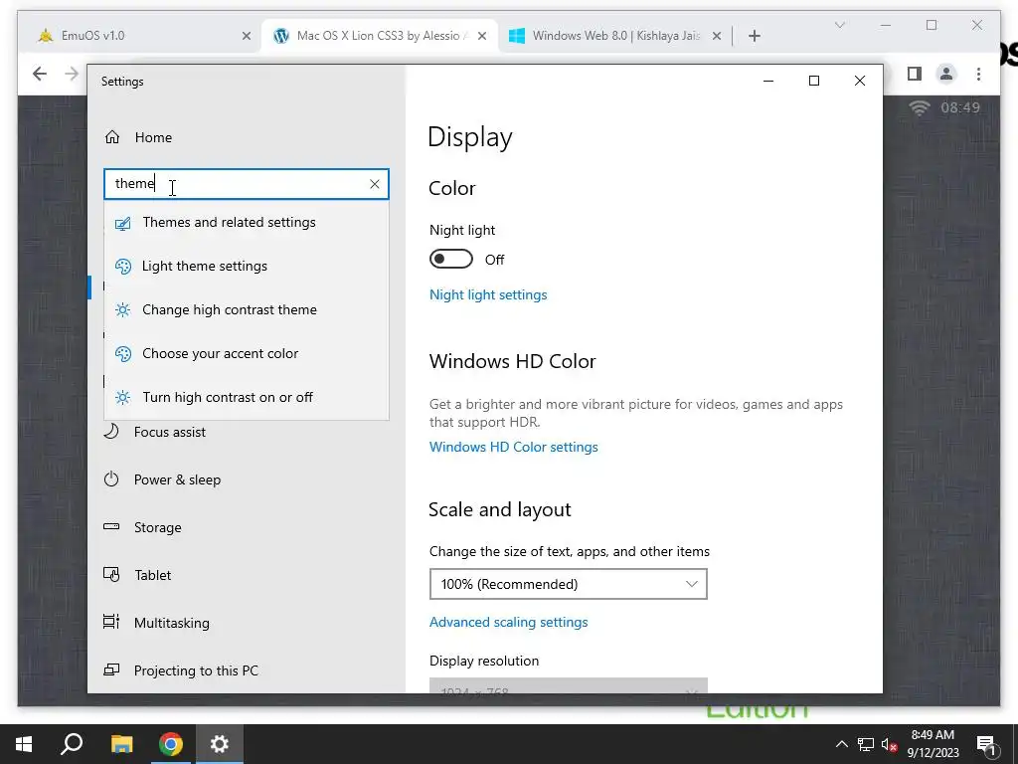The image size is (1018, 764).
Task: Minimize the Settings window
Action: coord(768,81)
